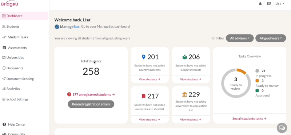
Task: Open the messages speech-bubble icon
Action: point(269,4)
